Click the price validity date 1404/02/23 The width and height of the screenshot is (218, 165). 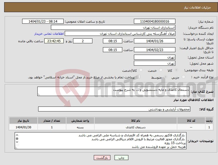pos(155,50)
